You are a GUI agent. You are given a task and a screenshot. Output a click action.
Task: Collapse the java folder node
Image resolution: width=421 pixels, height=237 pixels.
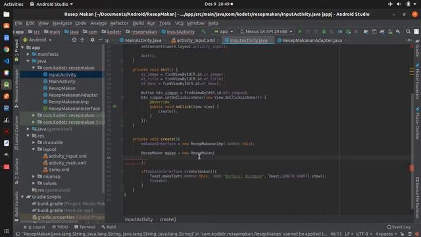(28, 61)
